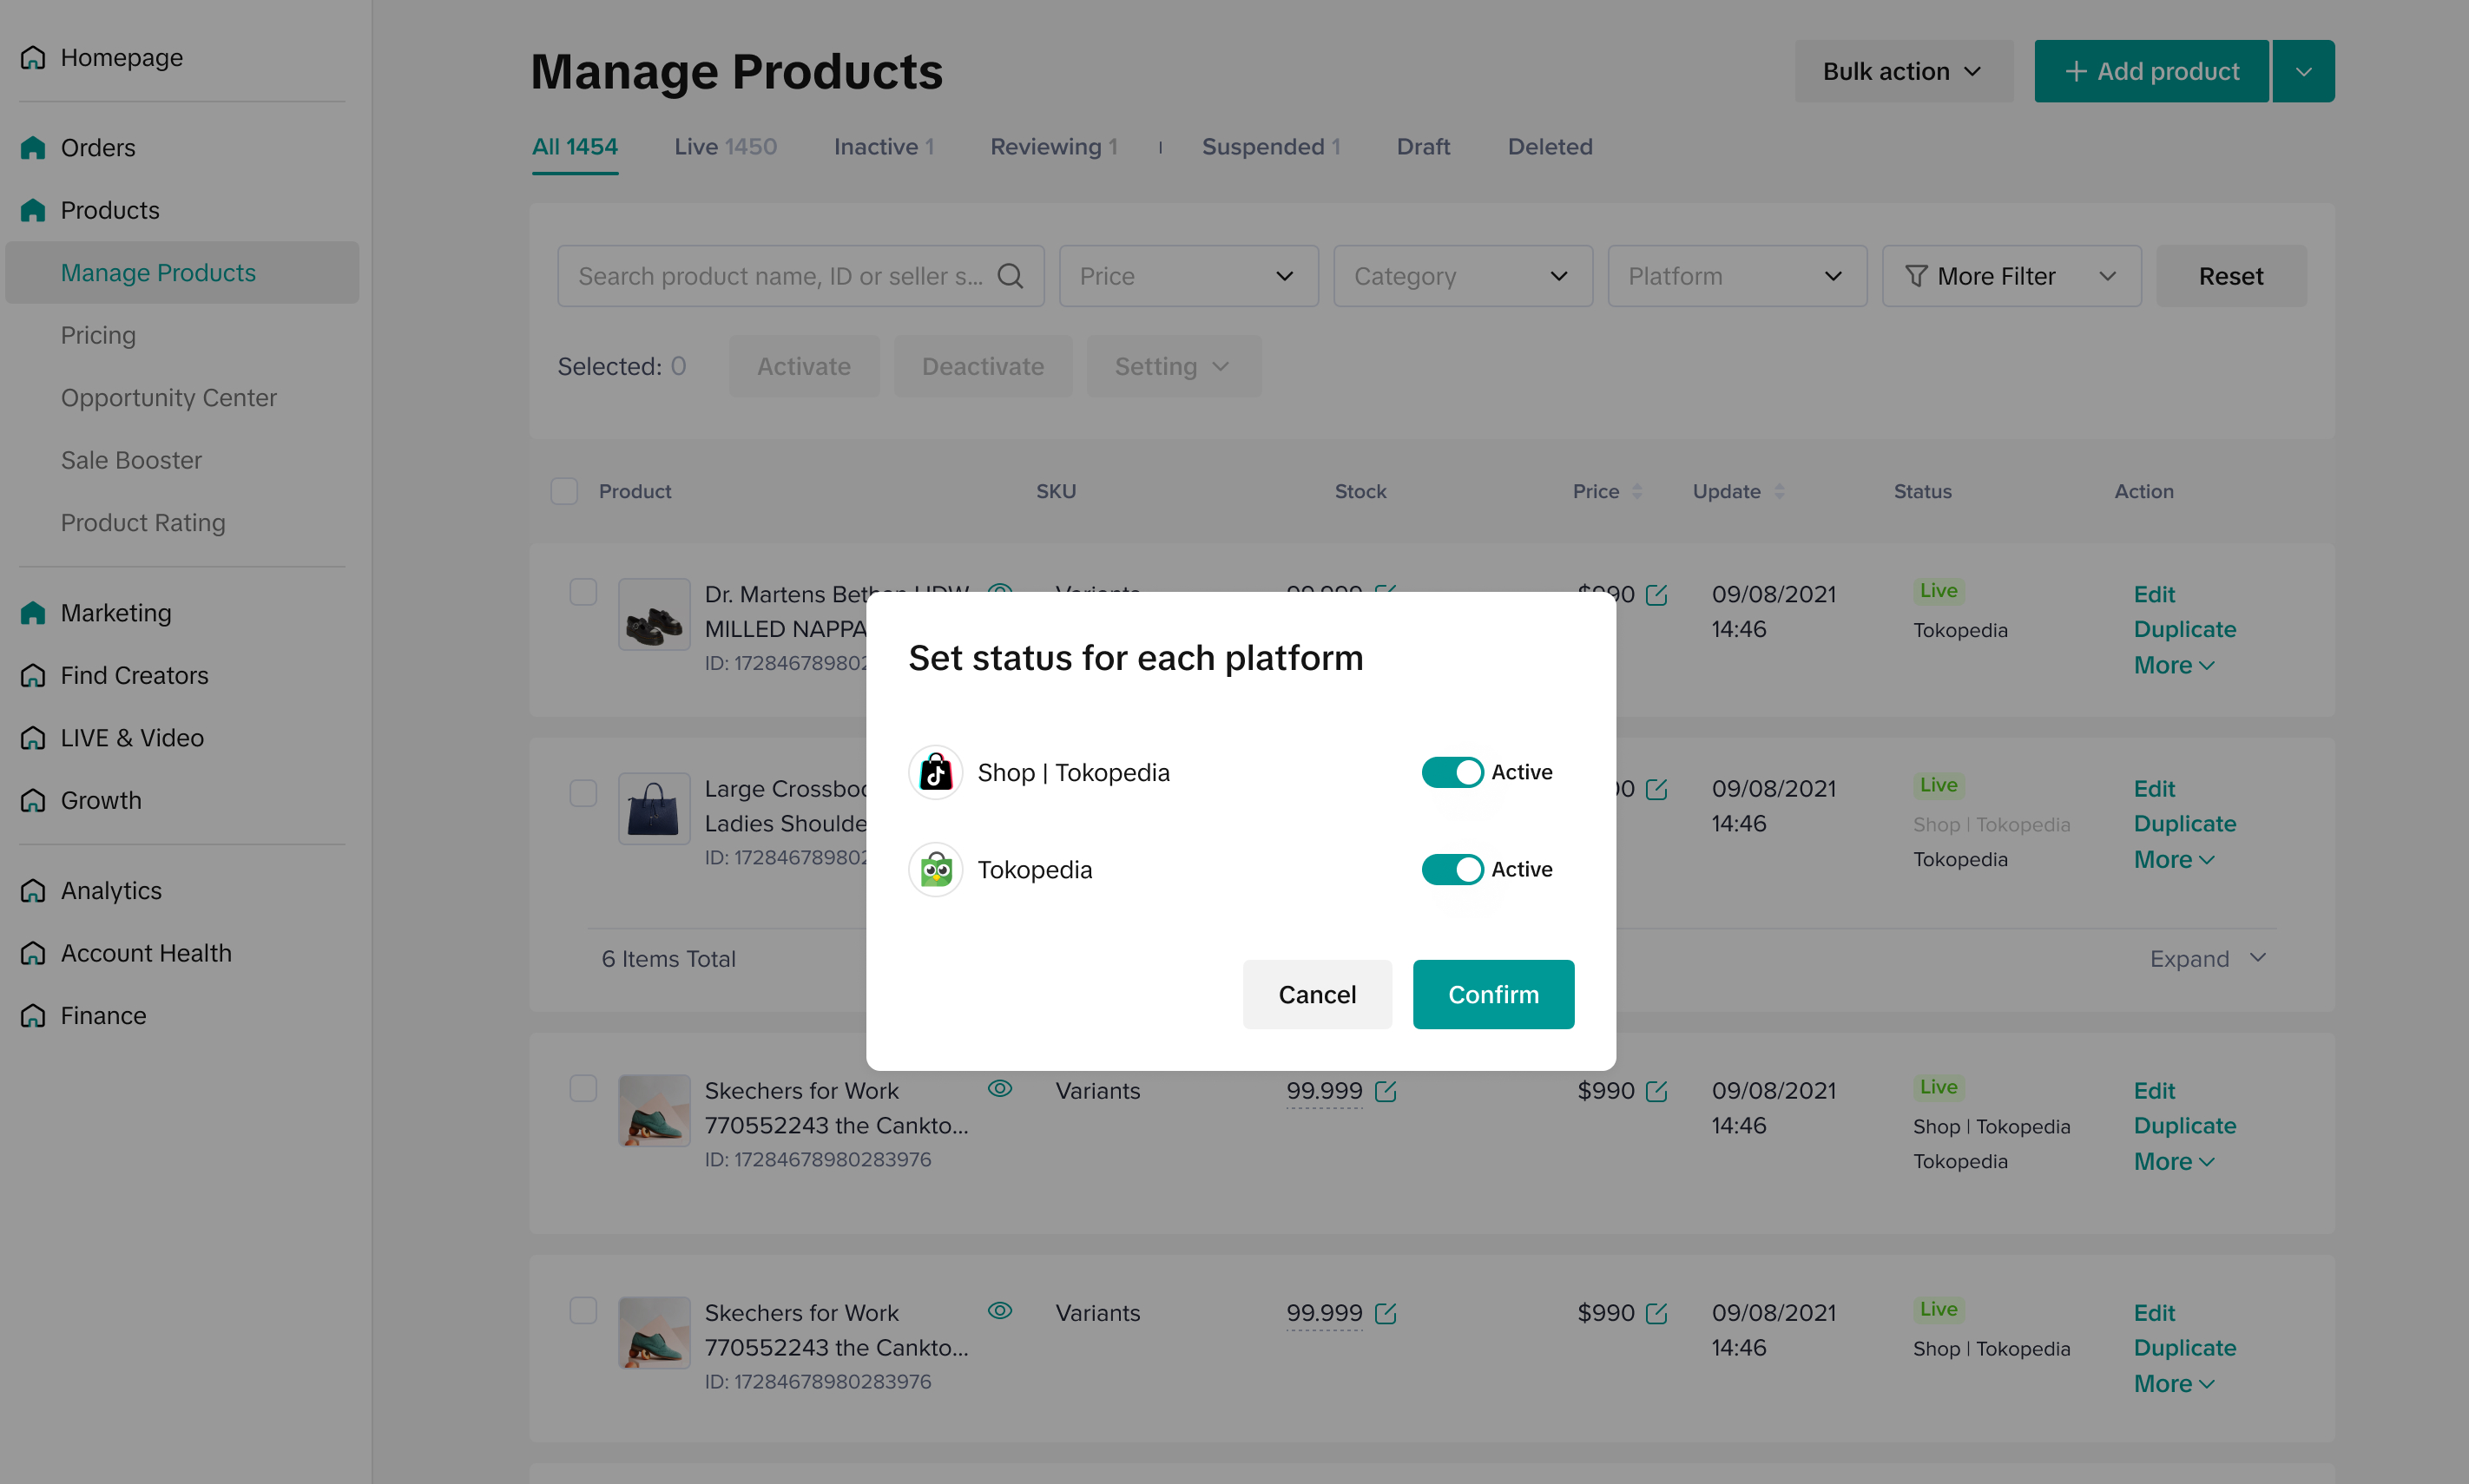Image resolution: width=2469 pixels, height=1484 pixels.
Task: Click the Analytics sidebar icon
Action: [x=33, y=890]
